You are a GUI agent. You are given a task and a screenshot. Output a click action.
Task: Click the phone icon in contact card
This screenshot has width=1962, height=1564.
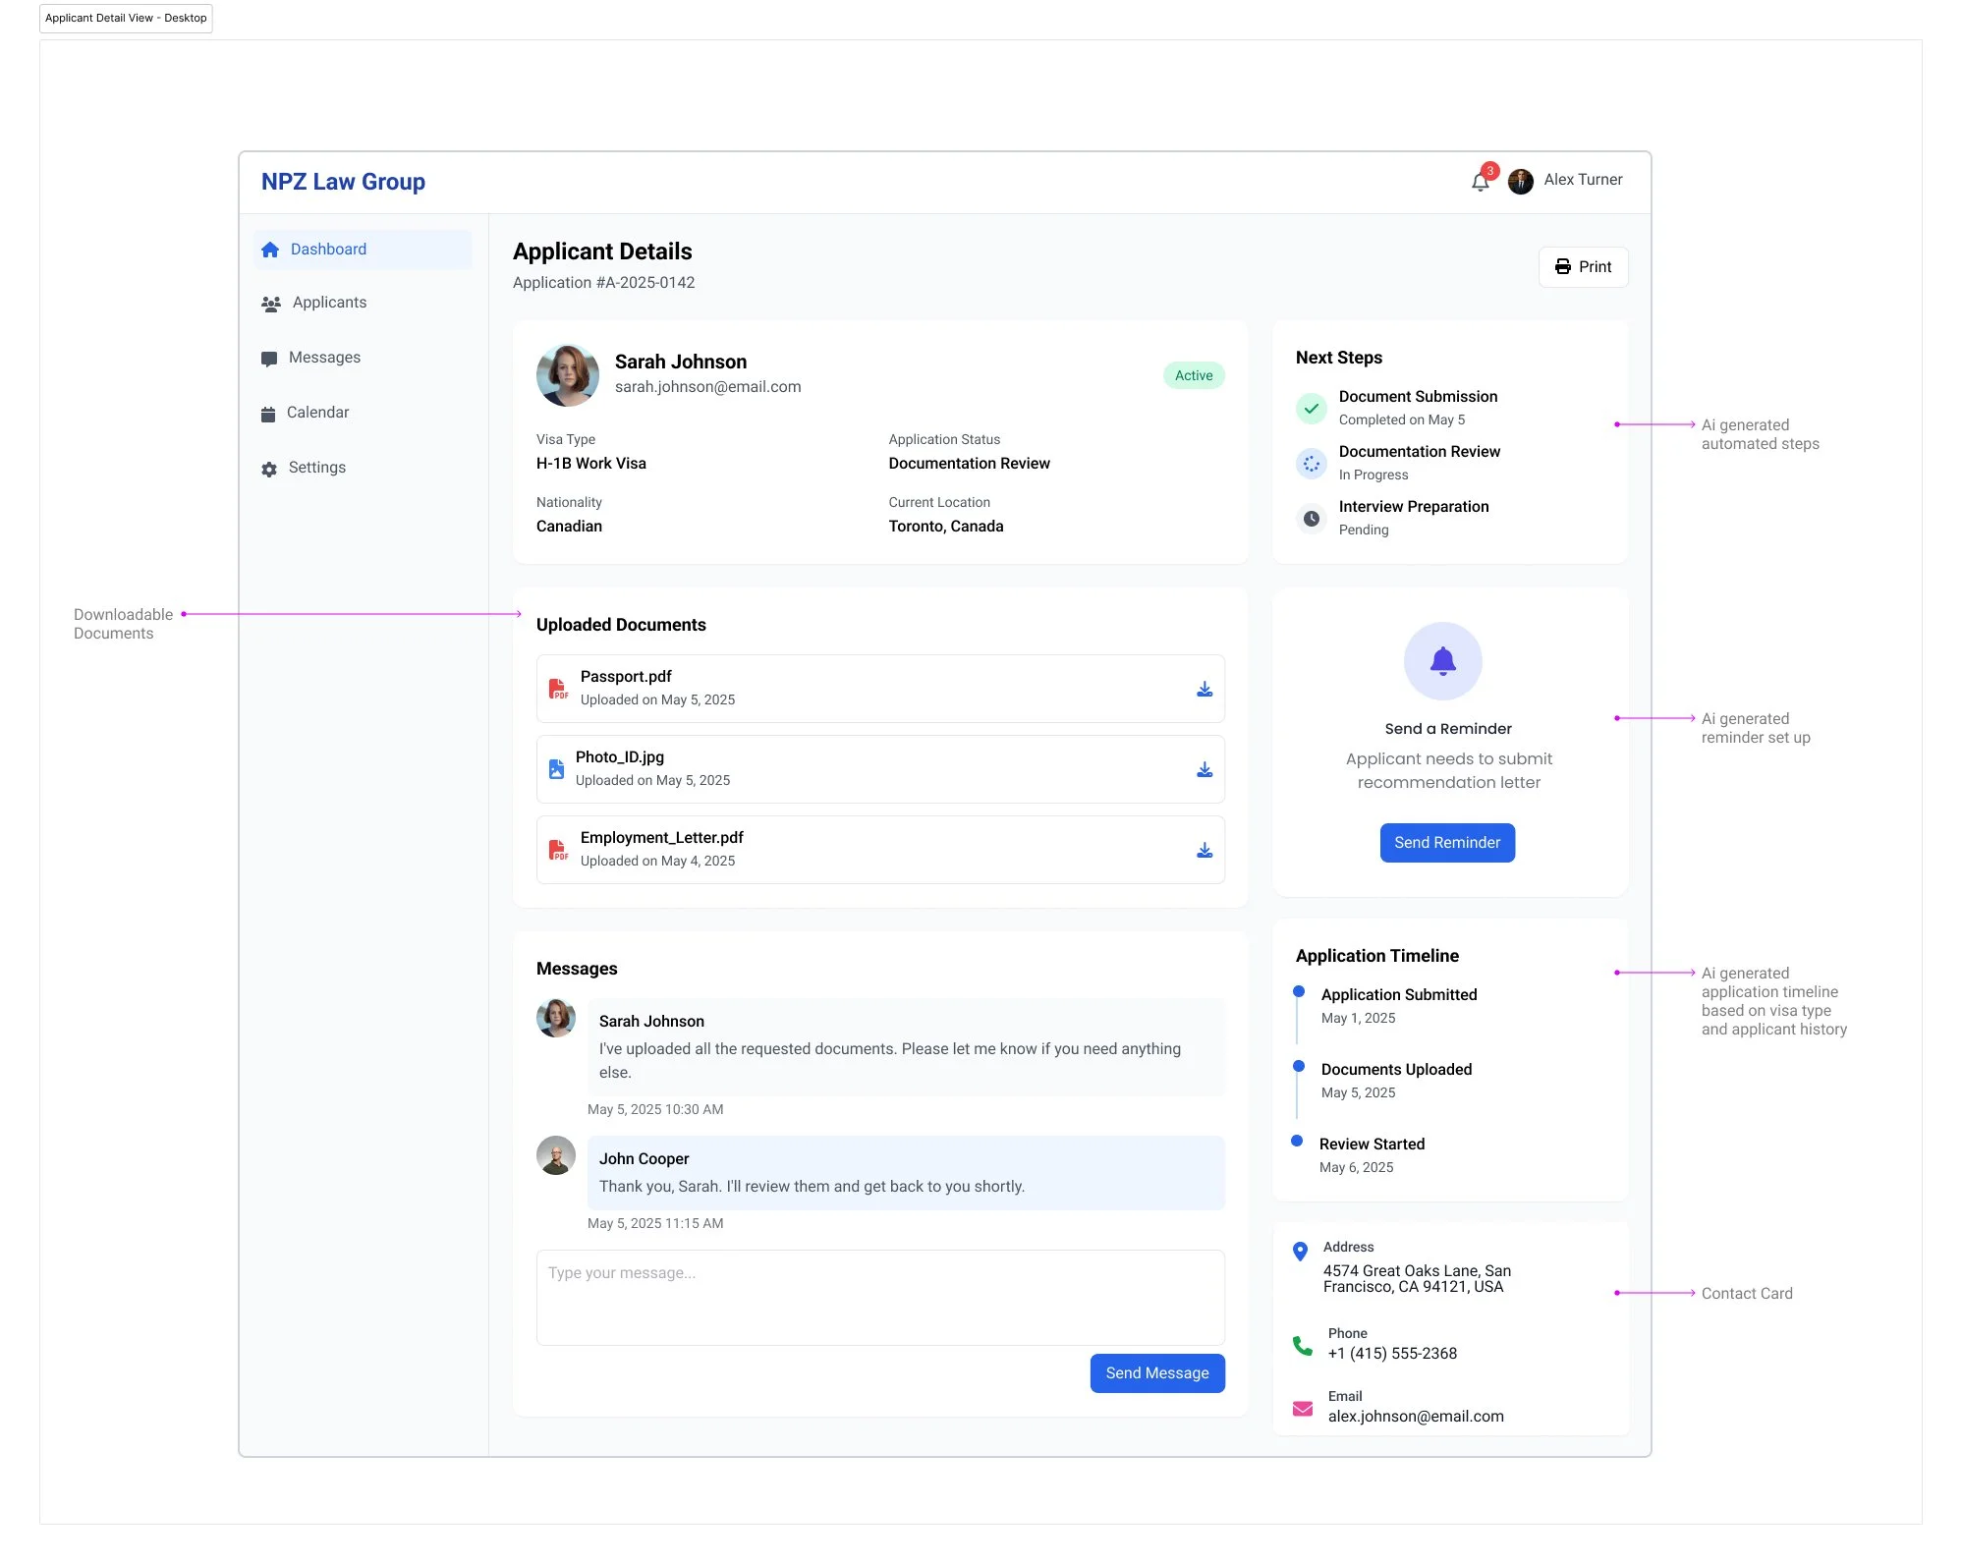(x=1302, y=1346)
